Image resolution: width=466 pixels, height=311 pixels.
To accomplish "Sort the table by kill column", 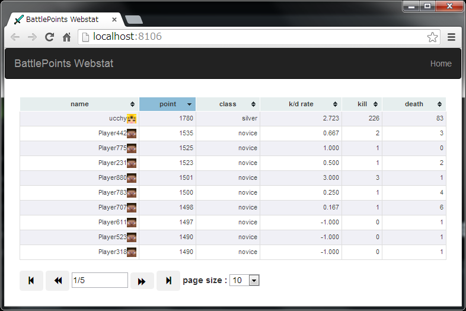I will coord(362,104).
